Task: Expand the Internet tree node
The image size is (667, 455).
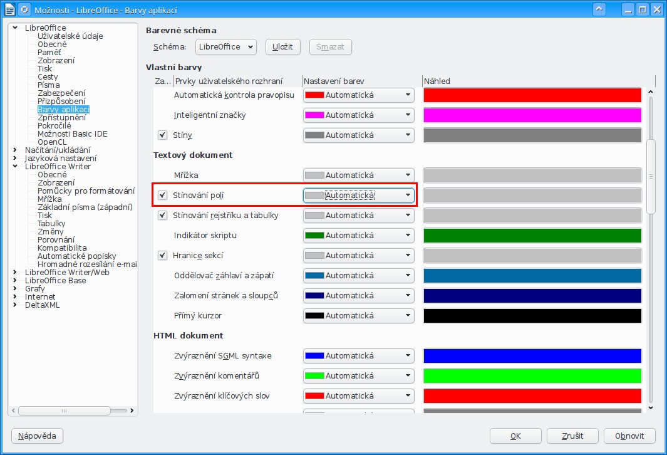Action: [x=15, y=296]
